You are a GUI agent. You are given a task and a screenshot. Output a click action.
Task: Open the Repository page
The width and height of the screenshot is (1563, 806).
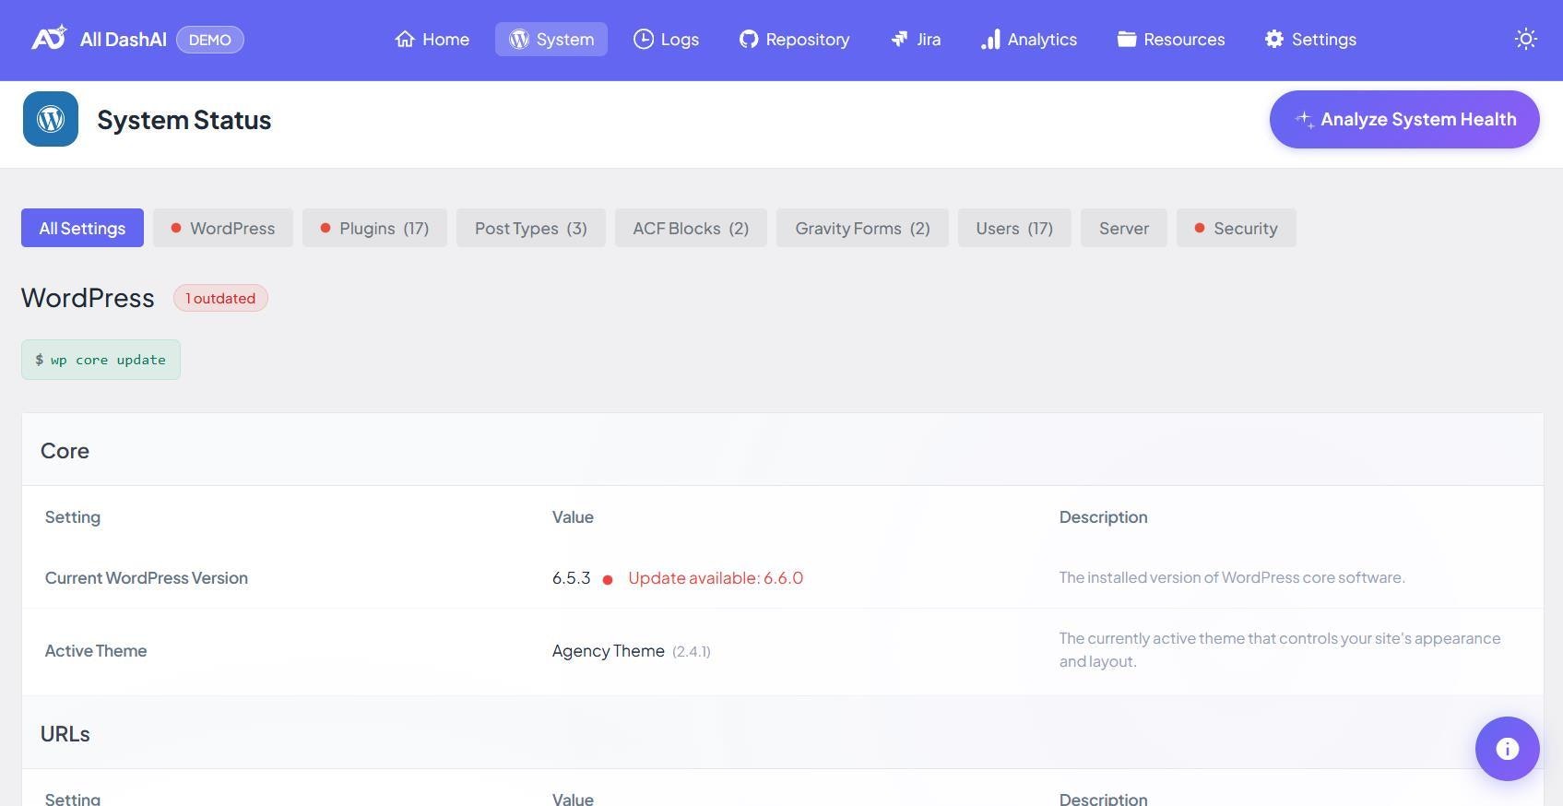click(794, 40)
